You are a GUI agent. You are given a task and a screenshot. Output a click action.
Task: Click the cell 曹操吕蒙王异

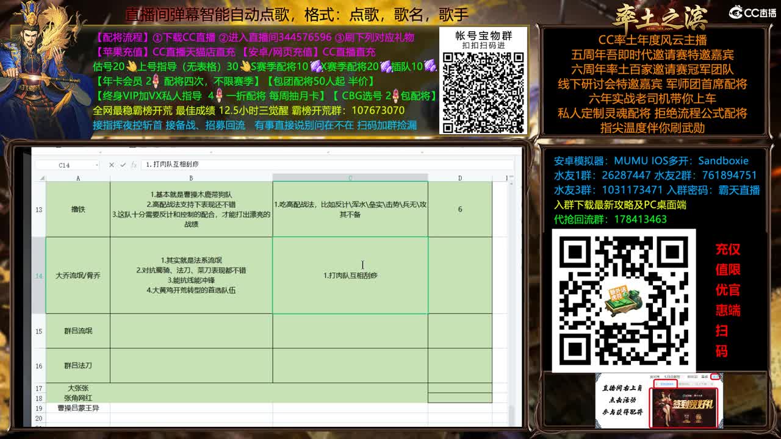click(78, 408)
